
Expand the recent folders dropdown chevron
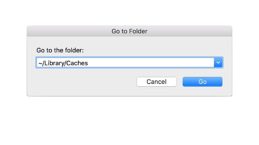(x=218, y=63)
